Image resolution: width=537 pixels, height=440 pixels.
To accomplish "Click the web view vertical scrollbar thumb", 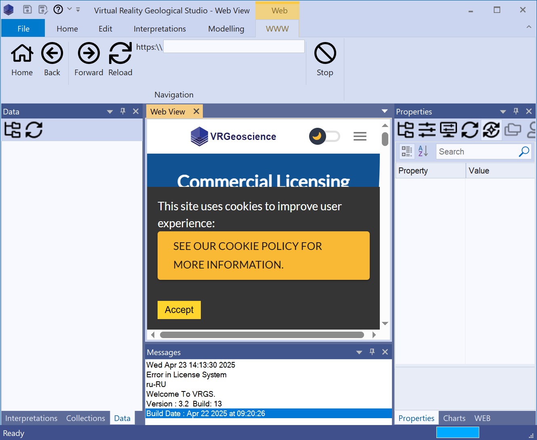I will click(385, 139).
